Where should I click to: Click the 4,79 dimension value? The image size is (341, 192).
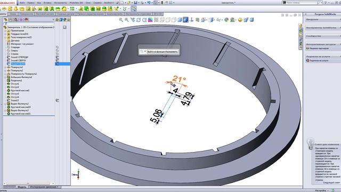pyautogui.click(x=187, y=99)
